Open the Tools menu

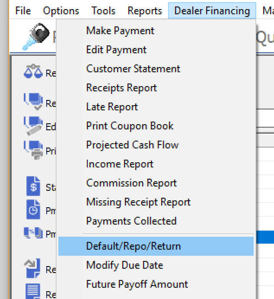[103, 11]
